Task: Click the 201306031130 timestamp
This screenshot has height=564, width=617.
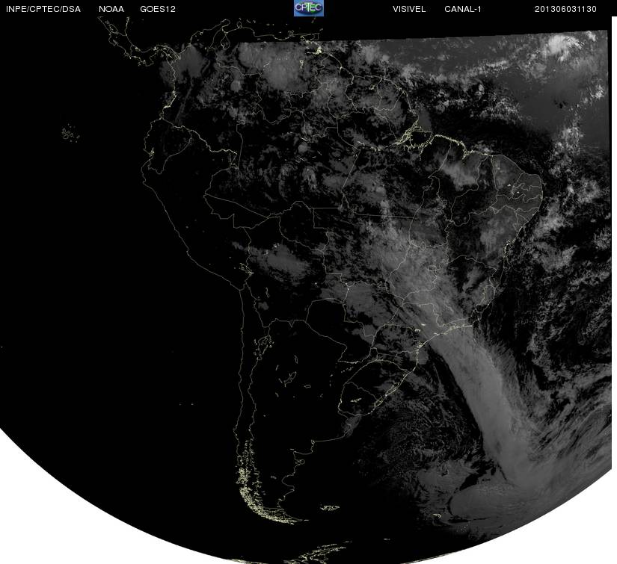Action: coord(565,9)
